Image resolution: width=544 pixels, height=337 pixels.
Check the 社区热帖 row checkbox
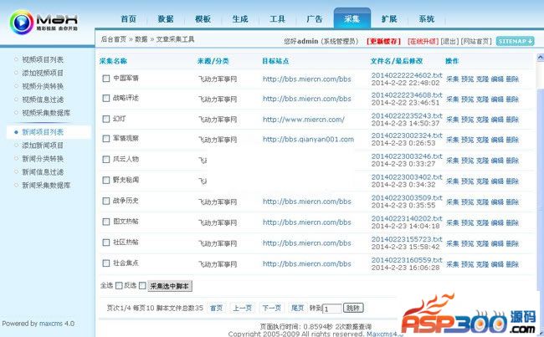coord(106,243)
